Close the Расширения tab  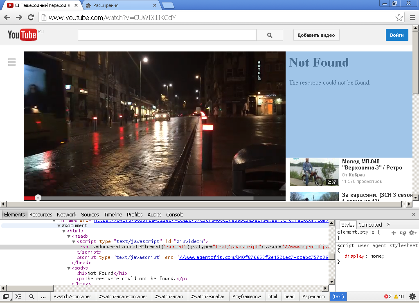[x=155, y=5]
